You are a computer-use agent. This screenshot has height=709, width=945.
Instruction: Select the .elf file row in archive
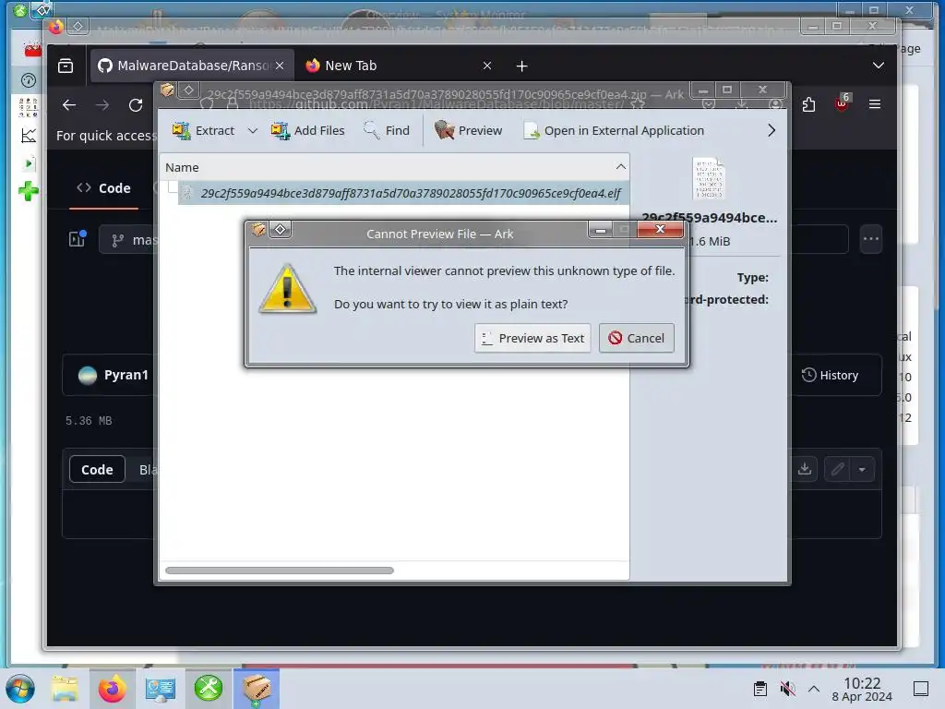[x=402, y=193]
